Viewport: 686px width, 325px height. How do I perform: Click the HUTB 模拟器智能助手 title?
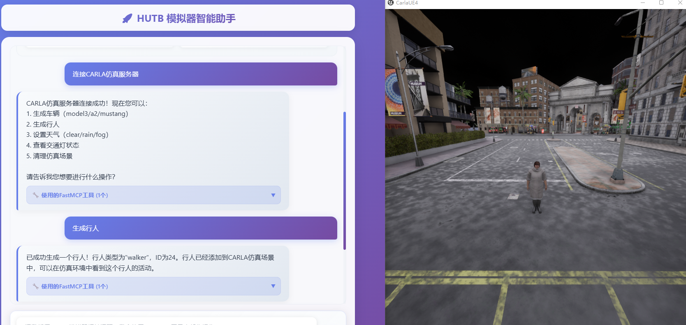(186, 18)
